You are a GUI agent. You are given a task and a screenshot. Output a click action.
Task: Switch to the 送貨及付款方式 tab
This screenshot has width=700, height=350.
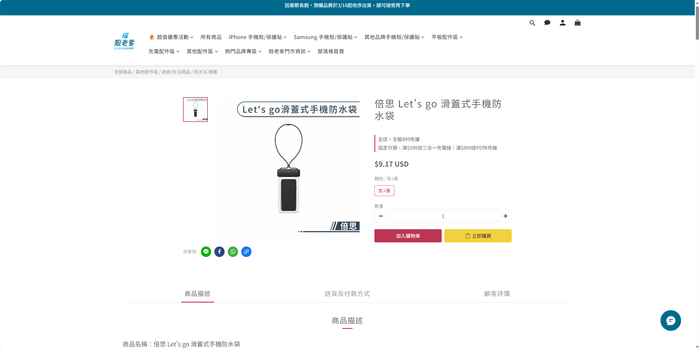347,294
